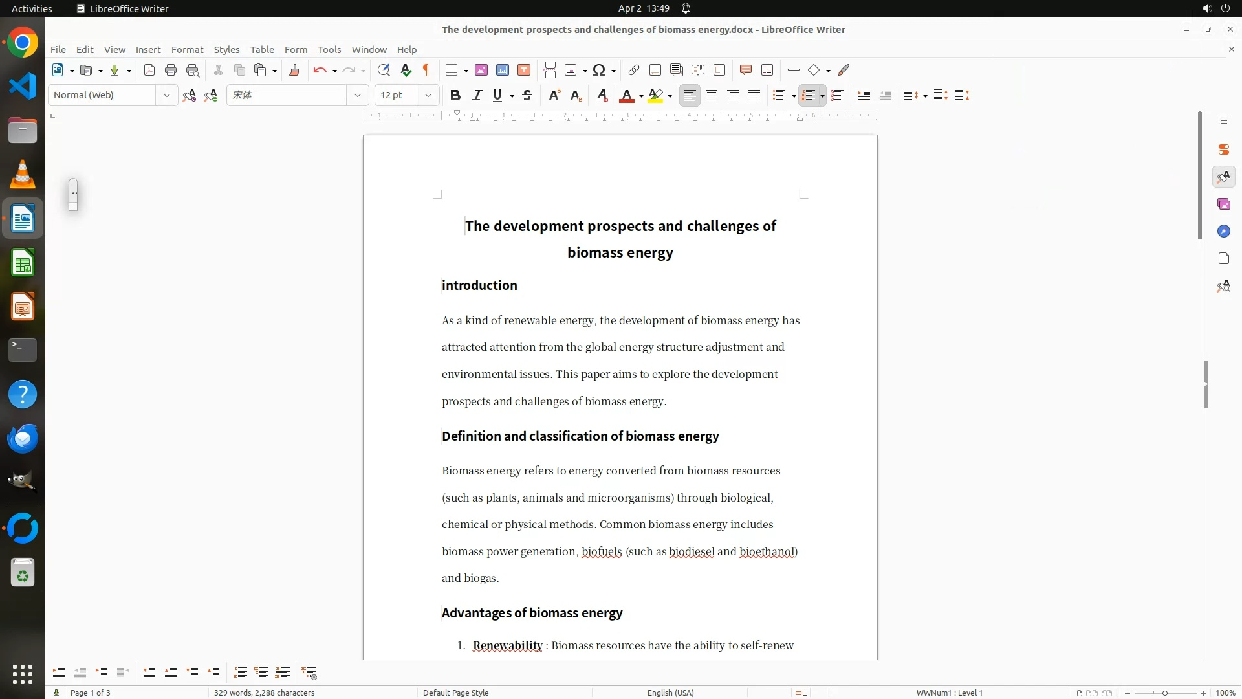Expand the paragraph style dropdown
The height and width of the screenshot is (699, 1242).
166,95
